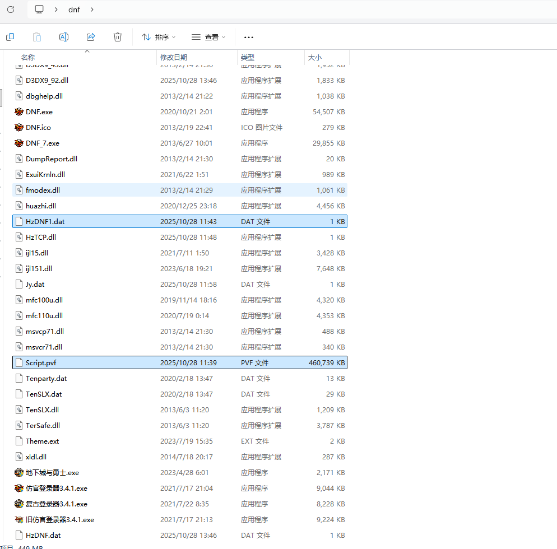This screenshot has width=557, height=549.
Task: Open the more options ellipsis menu
Action: pyautogui.click(x=249, y=37)
